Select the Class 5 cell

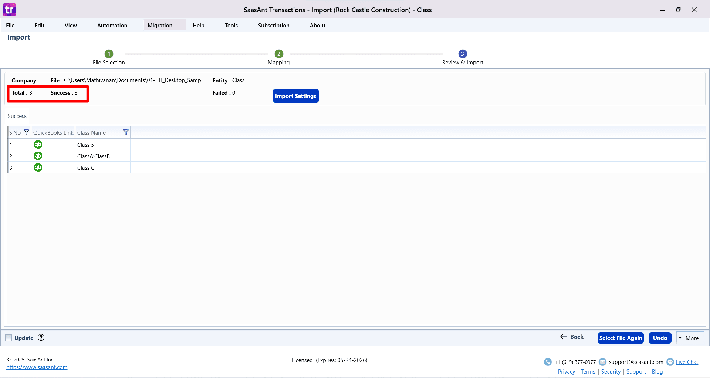[x=103, y=145]
